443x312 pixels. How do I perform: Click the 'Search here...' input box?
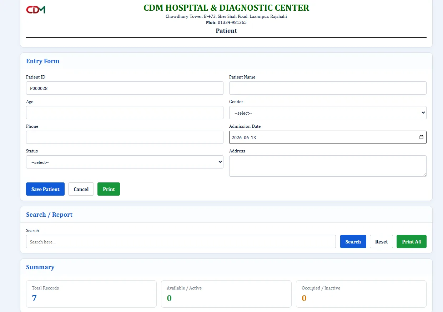pyautogui.click(x=181, y=242)
